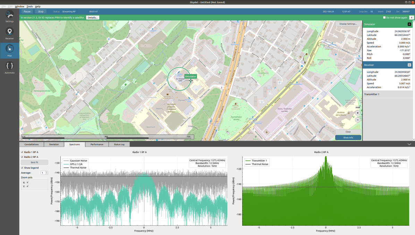This screenshot has width=415, height=235.
Task: Zoom out the map with minus button
Action: pyautogui.click(x=357, y=120)
